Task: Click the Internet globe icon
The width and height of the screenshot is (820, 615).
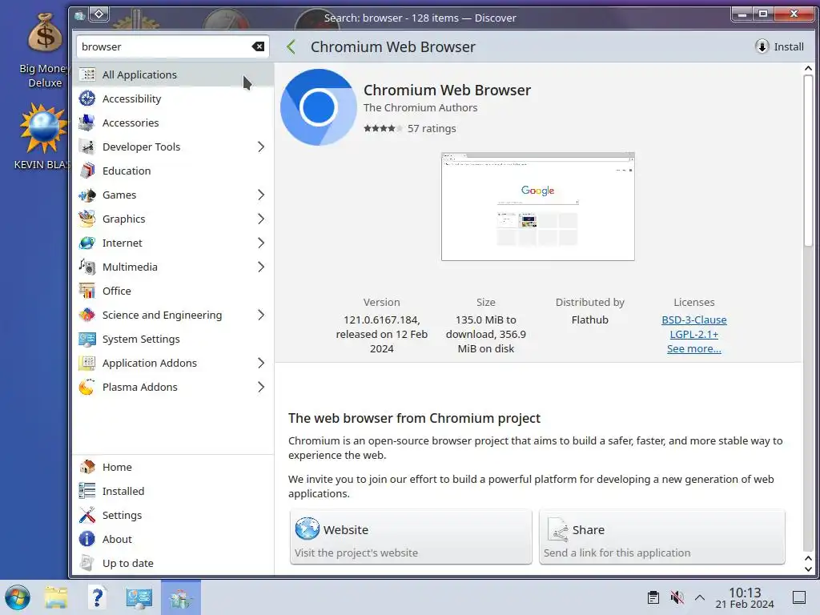Action: (x=86, y=243)
